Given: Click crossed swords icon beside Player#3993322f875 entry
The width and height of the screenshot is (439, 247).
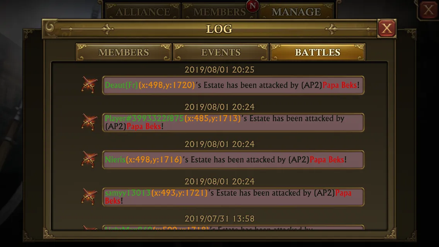Looking at the screenshot, I should click(x=90, y=122).
